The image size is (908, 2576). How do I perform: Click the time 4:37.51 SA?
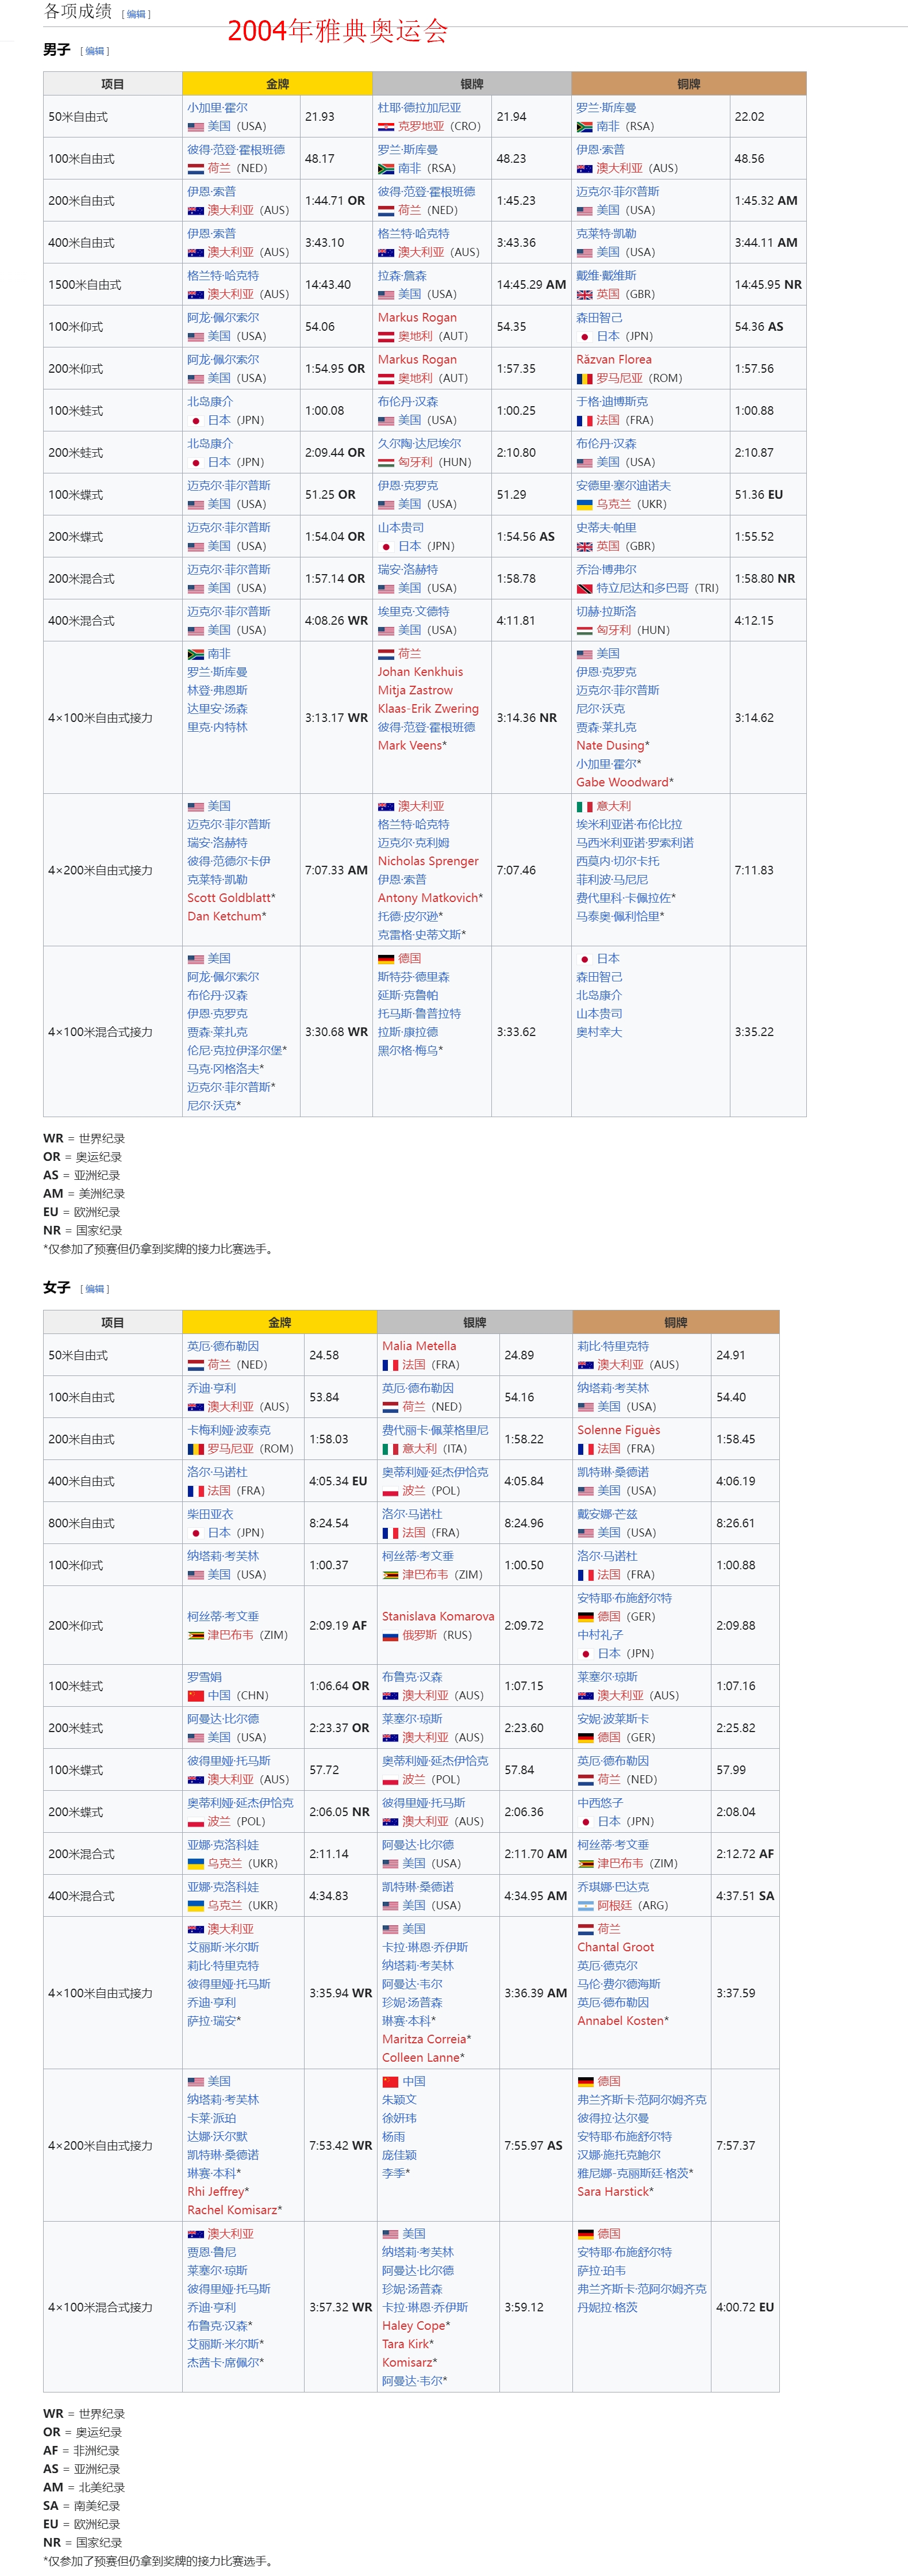click(745, 1897)
